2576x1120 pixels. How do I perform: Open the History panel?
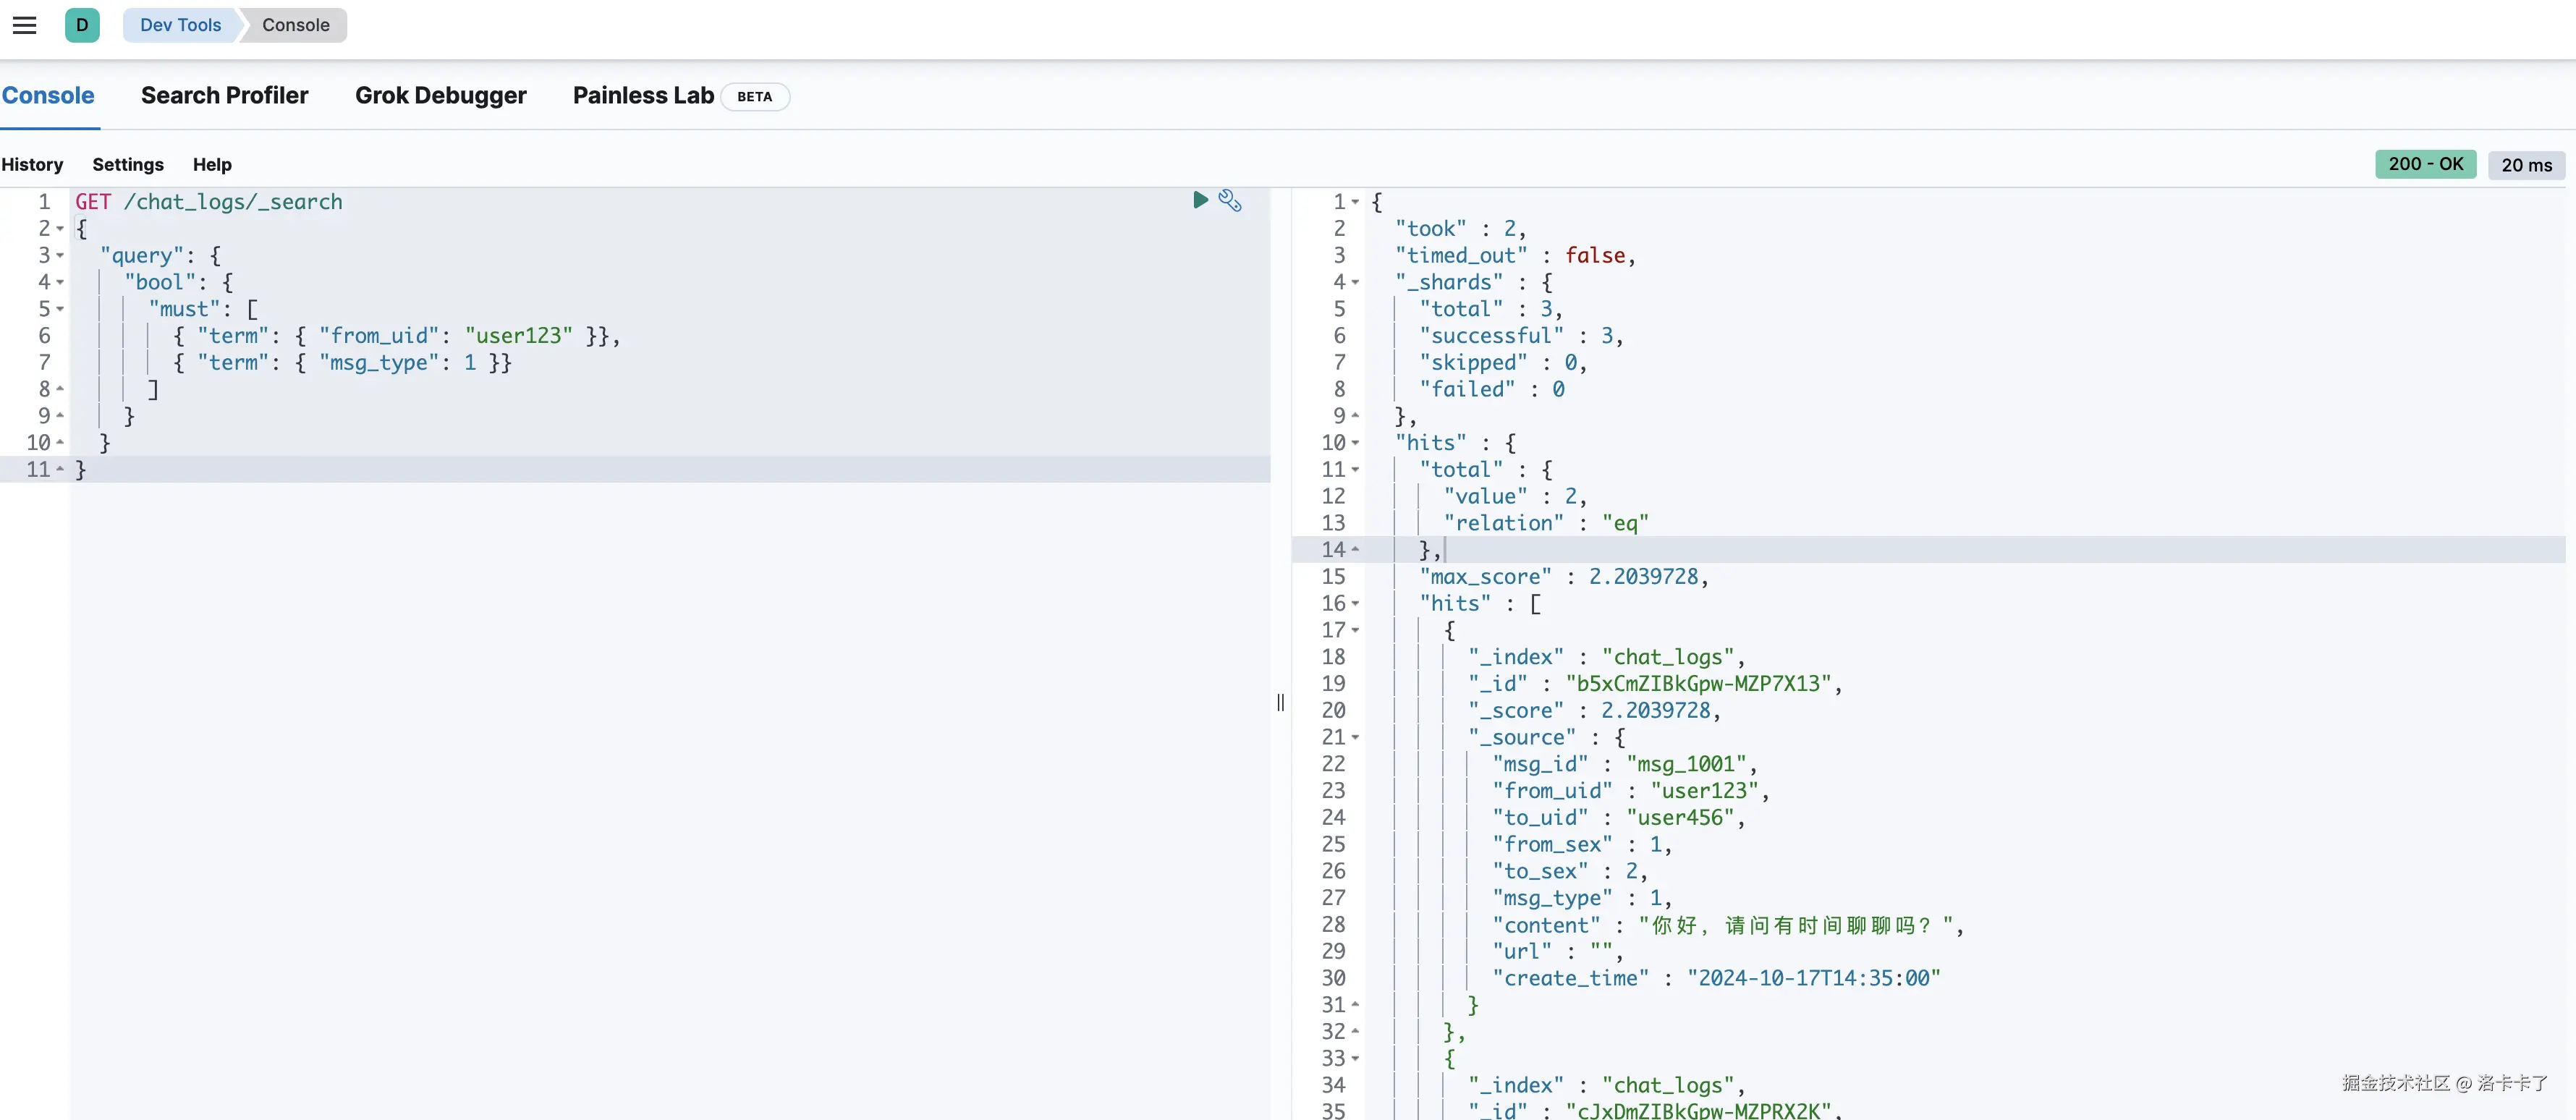32,164
